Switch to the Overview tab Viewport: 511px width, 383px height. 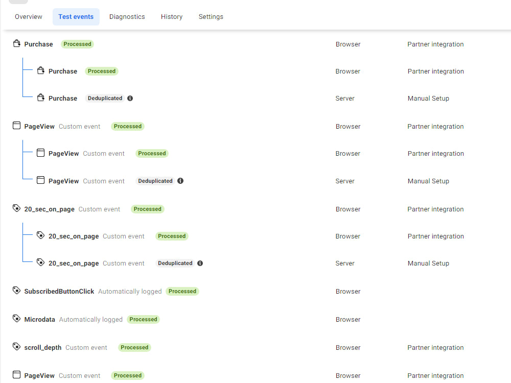coord(28,16)
